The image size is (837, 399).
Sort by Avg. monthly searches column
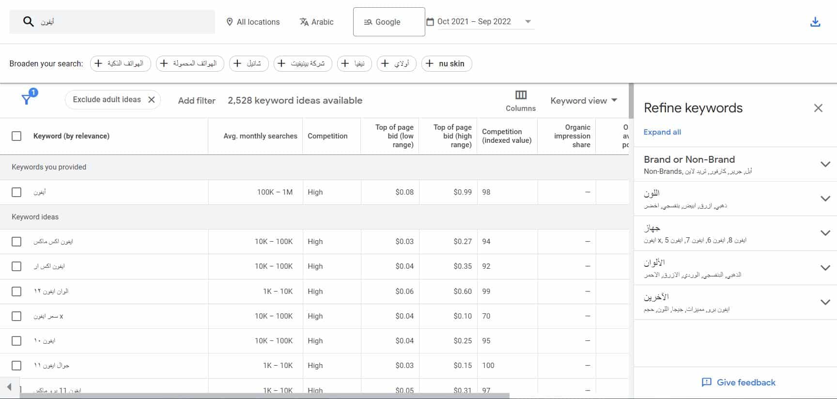click(260, 136)
